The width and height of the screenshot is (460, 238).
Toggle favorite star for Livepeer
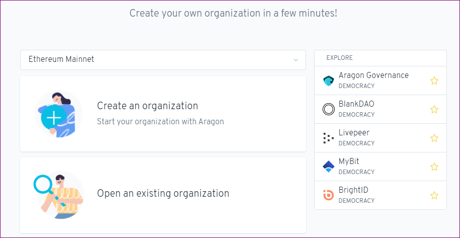click(x=434, y=138)
